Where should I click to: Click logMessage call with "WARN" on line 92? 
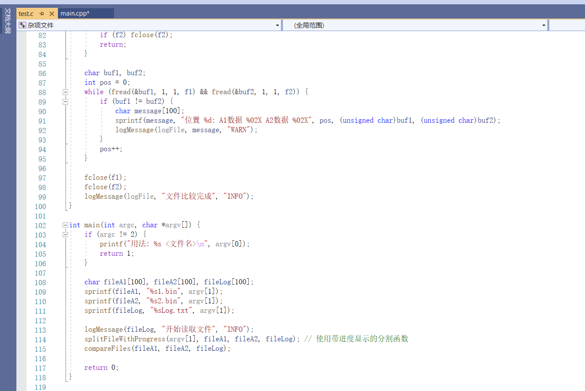186,130
